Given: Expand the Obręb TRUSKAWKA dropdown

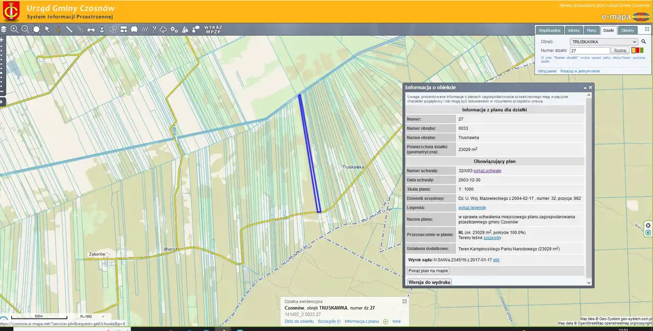Looking at the screenshot, I should pyautogui.click(x=604, y=42).
